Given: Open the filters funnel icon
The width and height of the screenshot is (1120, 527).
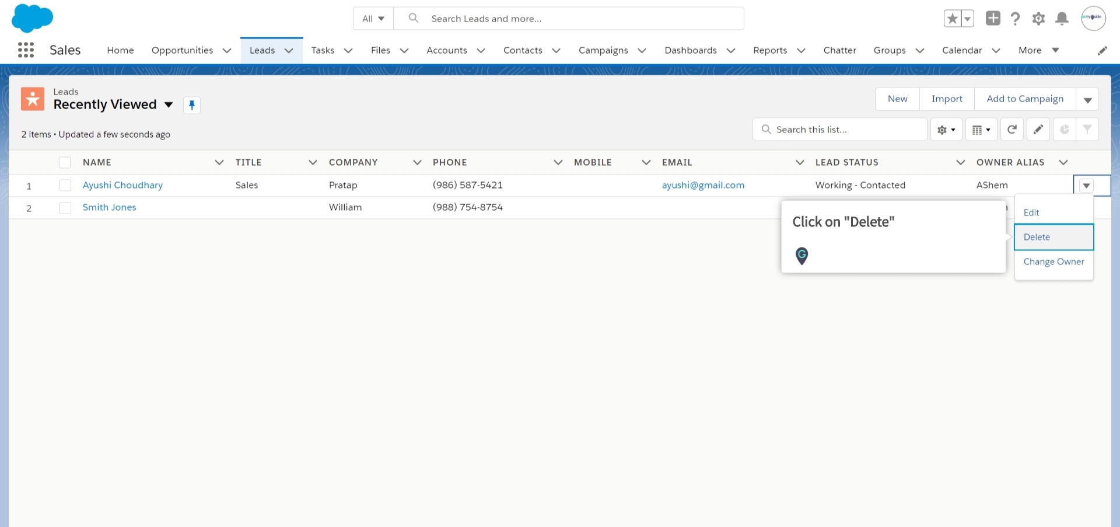Looking at the screenshot, I should click(x=1087, y=129).
